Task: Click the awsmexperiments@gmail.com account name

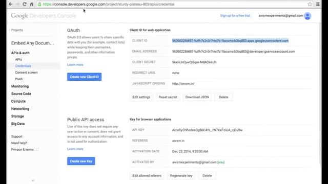Action: click(x=281, y=16)
